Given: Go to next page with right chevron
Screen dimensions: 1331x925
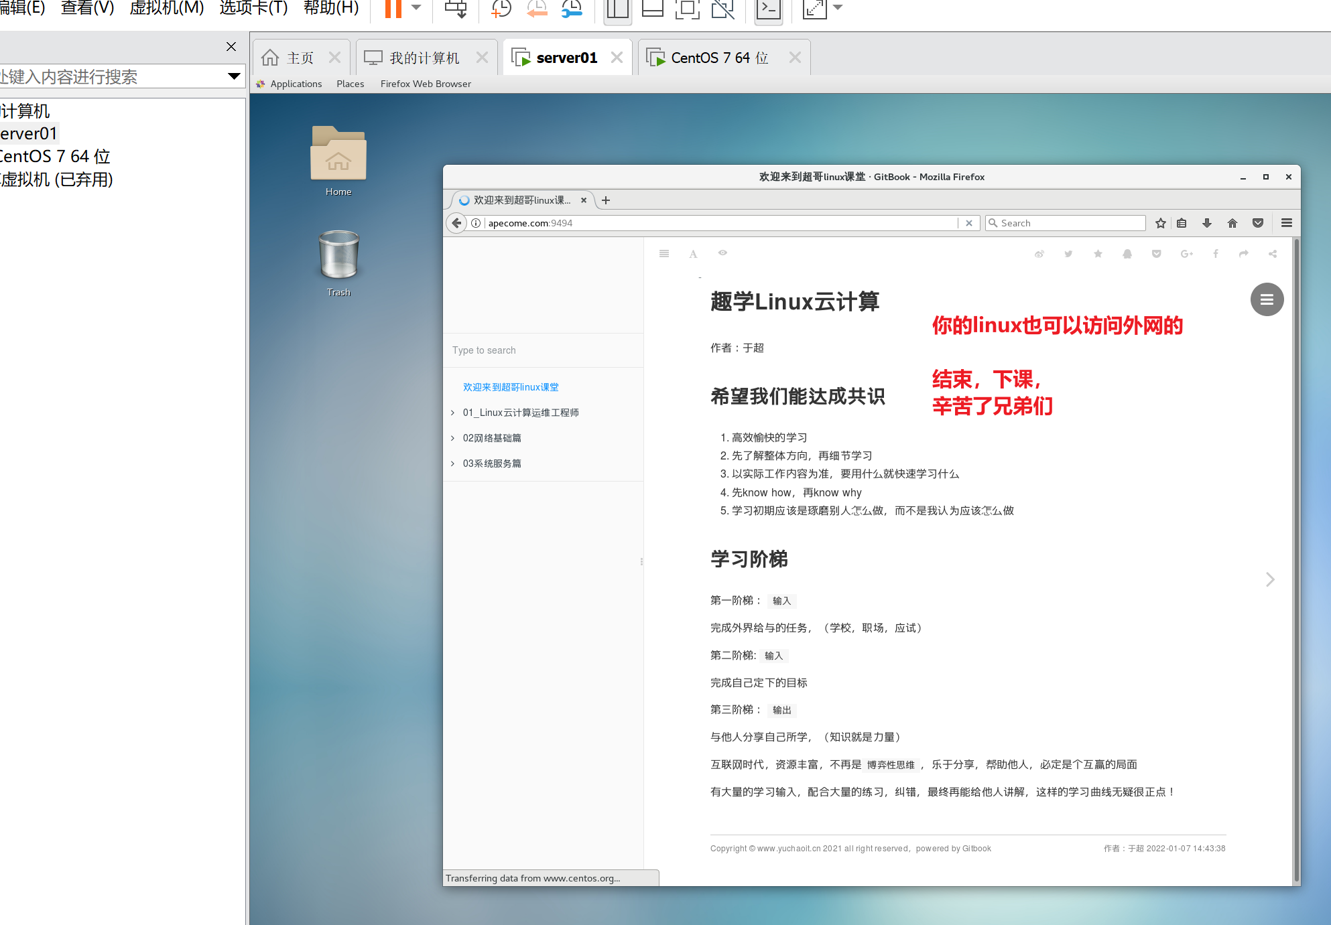Looking at the screenshot, I should click(1270, 579).
